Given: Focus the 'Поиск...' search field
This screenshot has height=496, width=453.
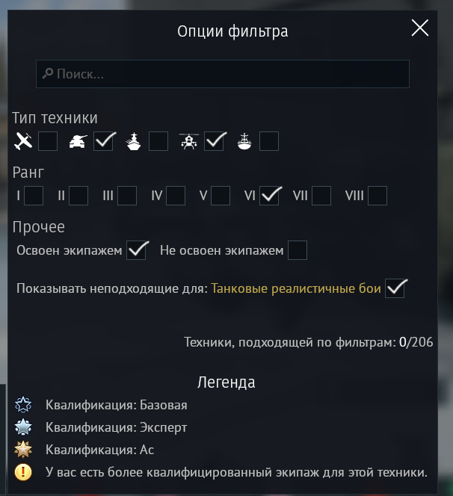Looking at the screenshot, I should pos(224,74).
